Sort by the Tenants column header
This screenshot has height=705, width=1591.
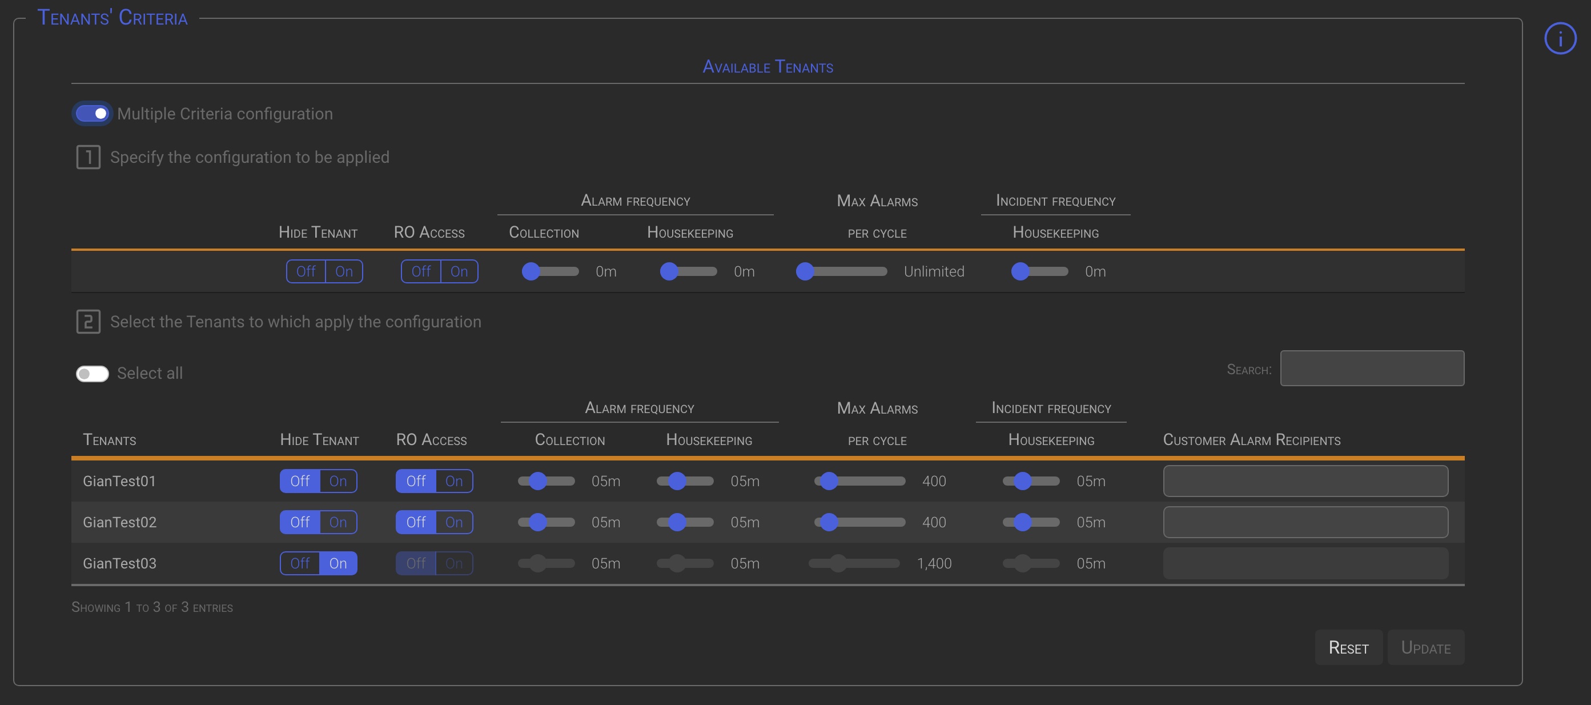pos(109,440)
